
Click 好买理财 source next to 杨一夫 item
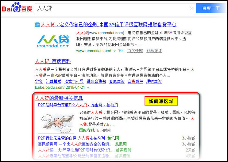coord(124,150)
